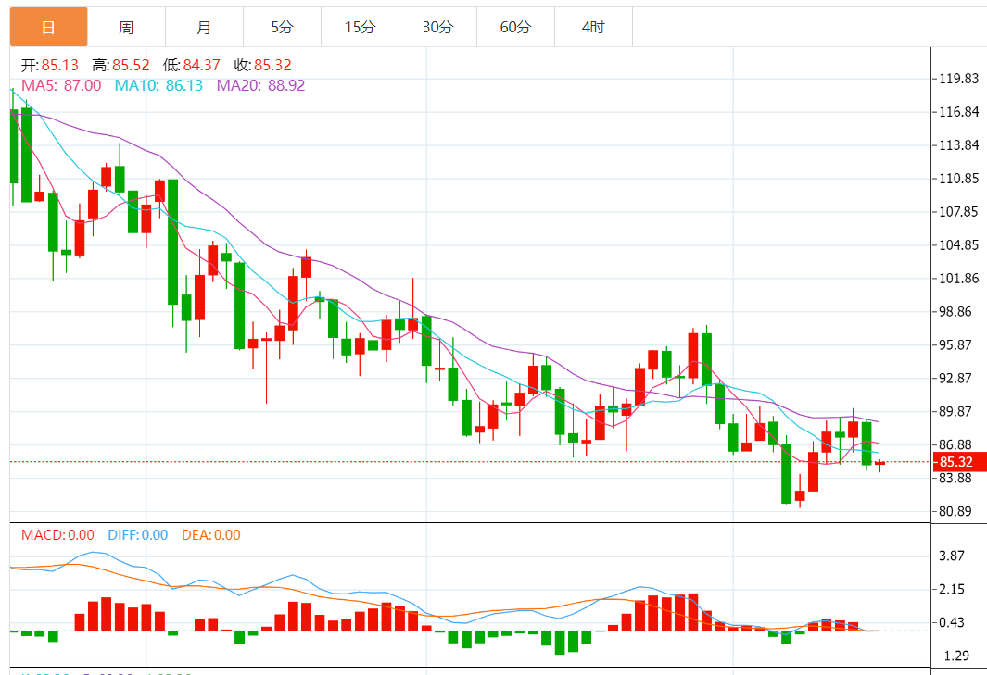This screenshot has height=675, width=987.
Task: Click the 92.87 price axis label
Action: [955, 378]
